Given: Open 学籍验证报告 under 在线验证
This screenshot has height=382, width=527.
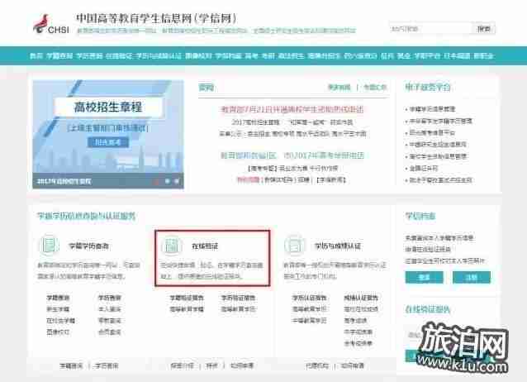Looking at the screenshot, I should (187, 298).
